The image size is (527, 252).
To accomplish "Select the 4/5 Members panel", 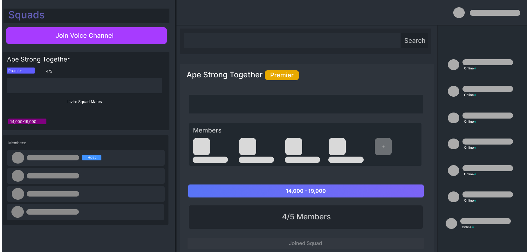I will [305, 217].
